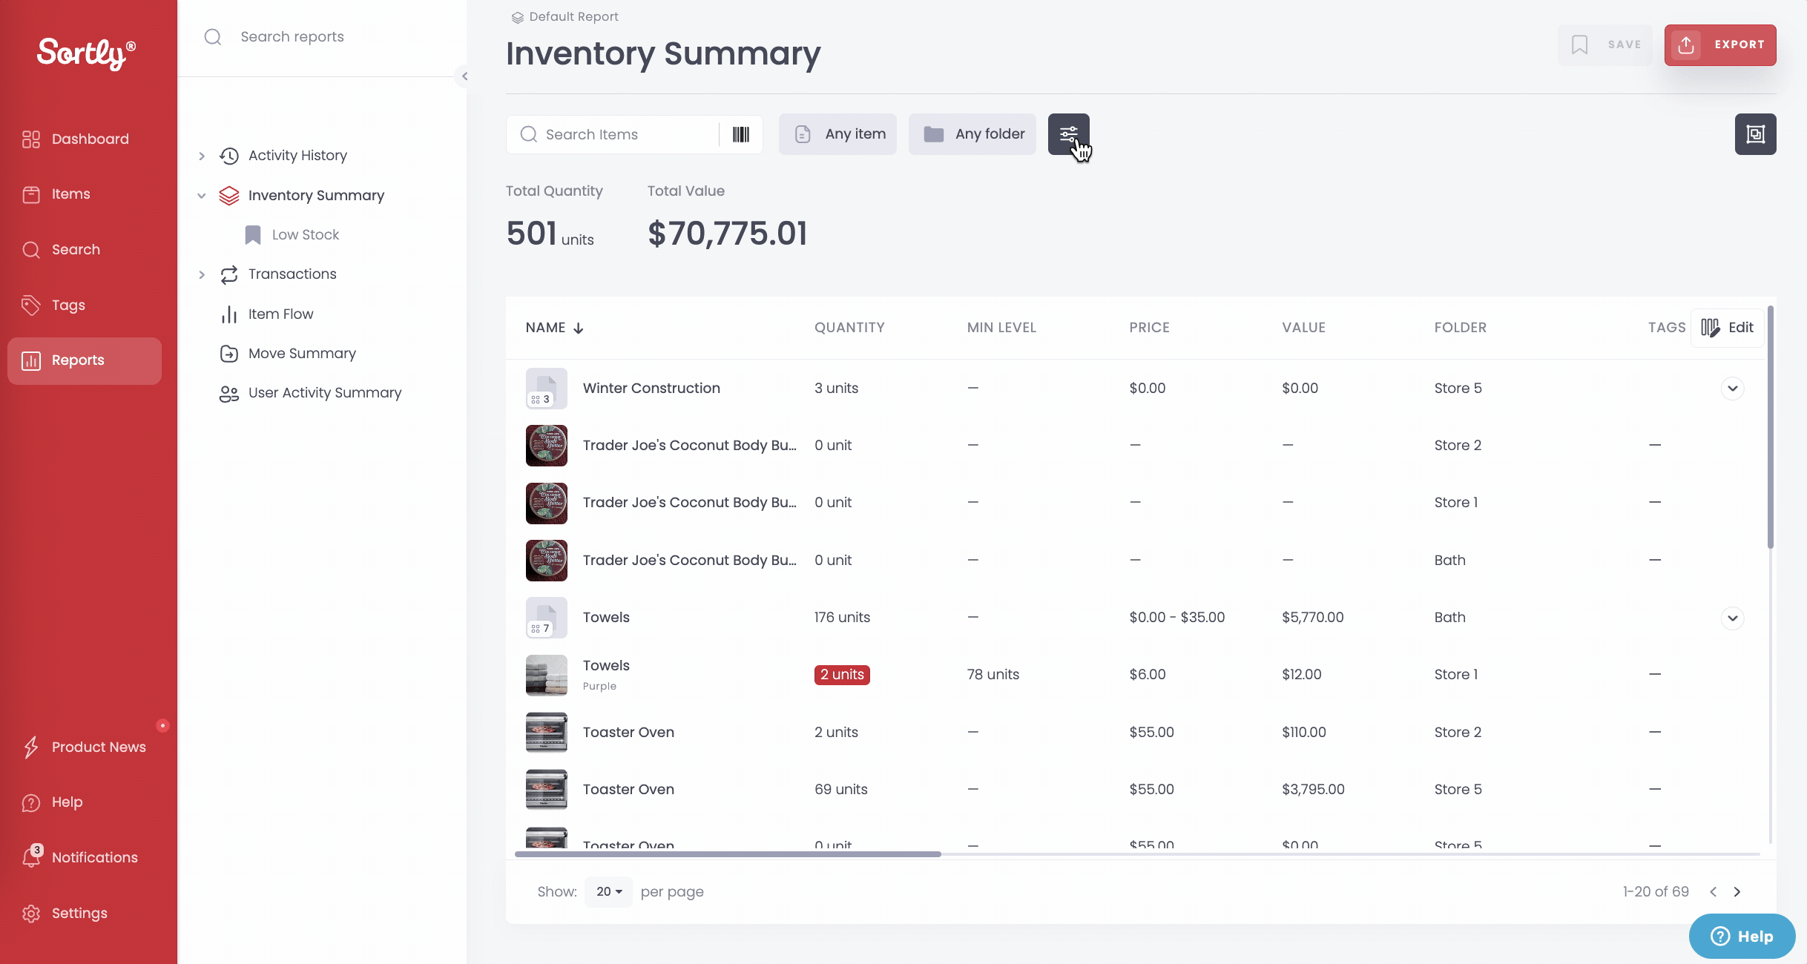This screenshot has height=964, width=1807.
Task: Open Product News lightning icon
Action: [x=31, y=747]
